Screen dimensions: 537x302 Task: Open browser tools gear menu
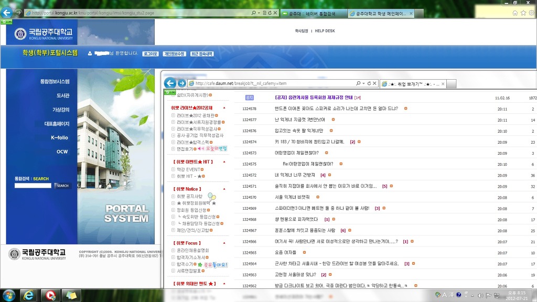pyautogui.click(x=532, y=13)
